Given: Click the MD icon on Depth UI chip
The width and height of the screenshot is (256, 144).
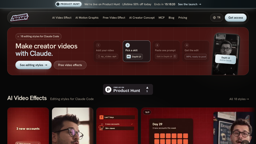Looking at the screenshot, I should click(129, 57).
